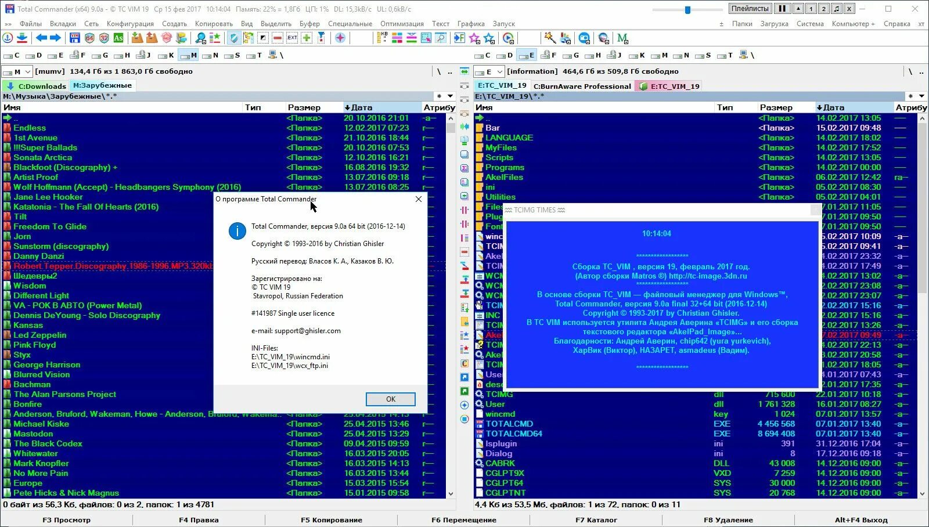Click the magic wand toolbar icon
Image resolution: width=929 pixels, height=527 pixels.
tap(550, 38)
